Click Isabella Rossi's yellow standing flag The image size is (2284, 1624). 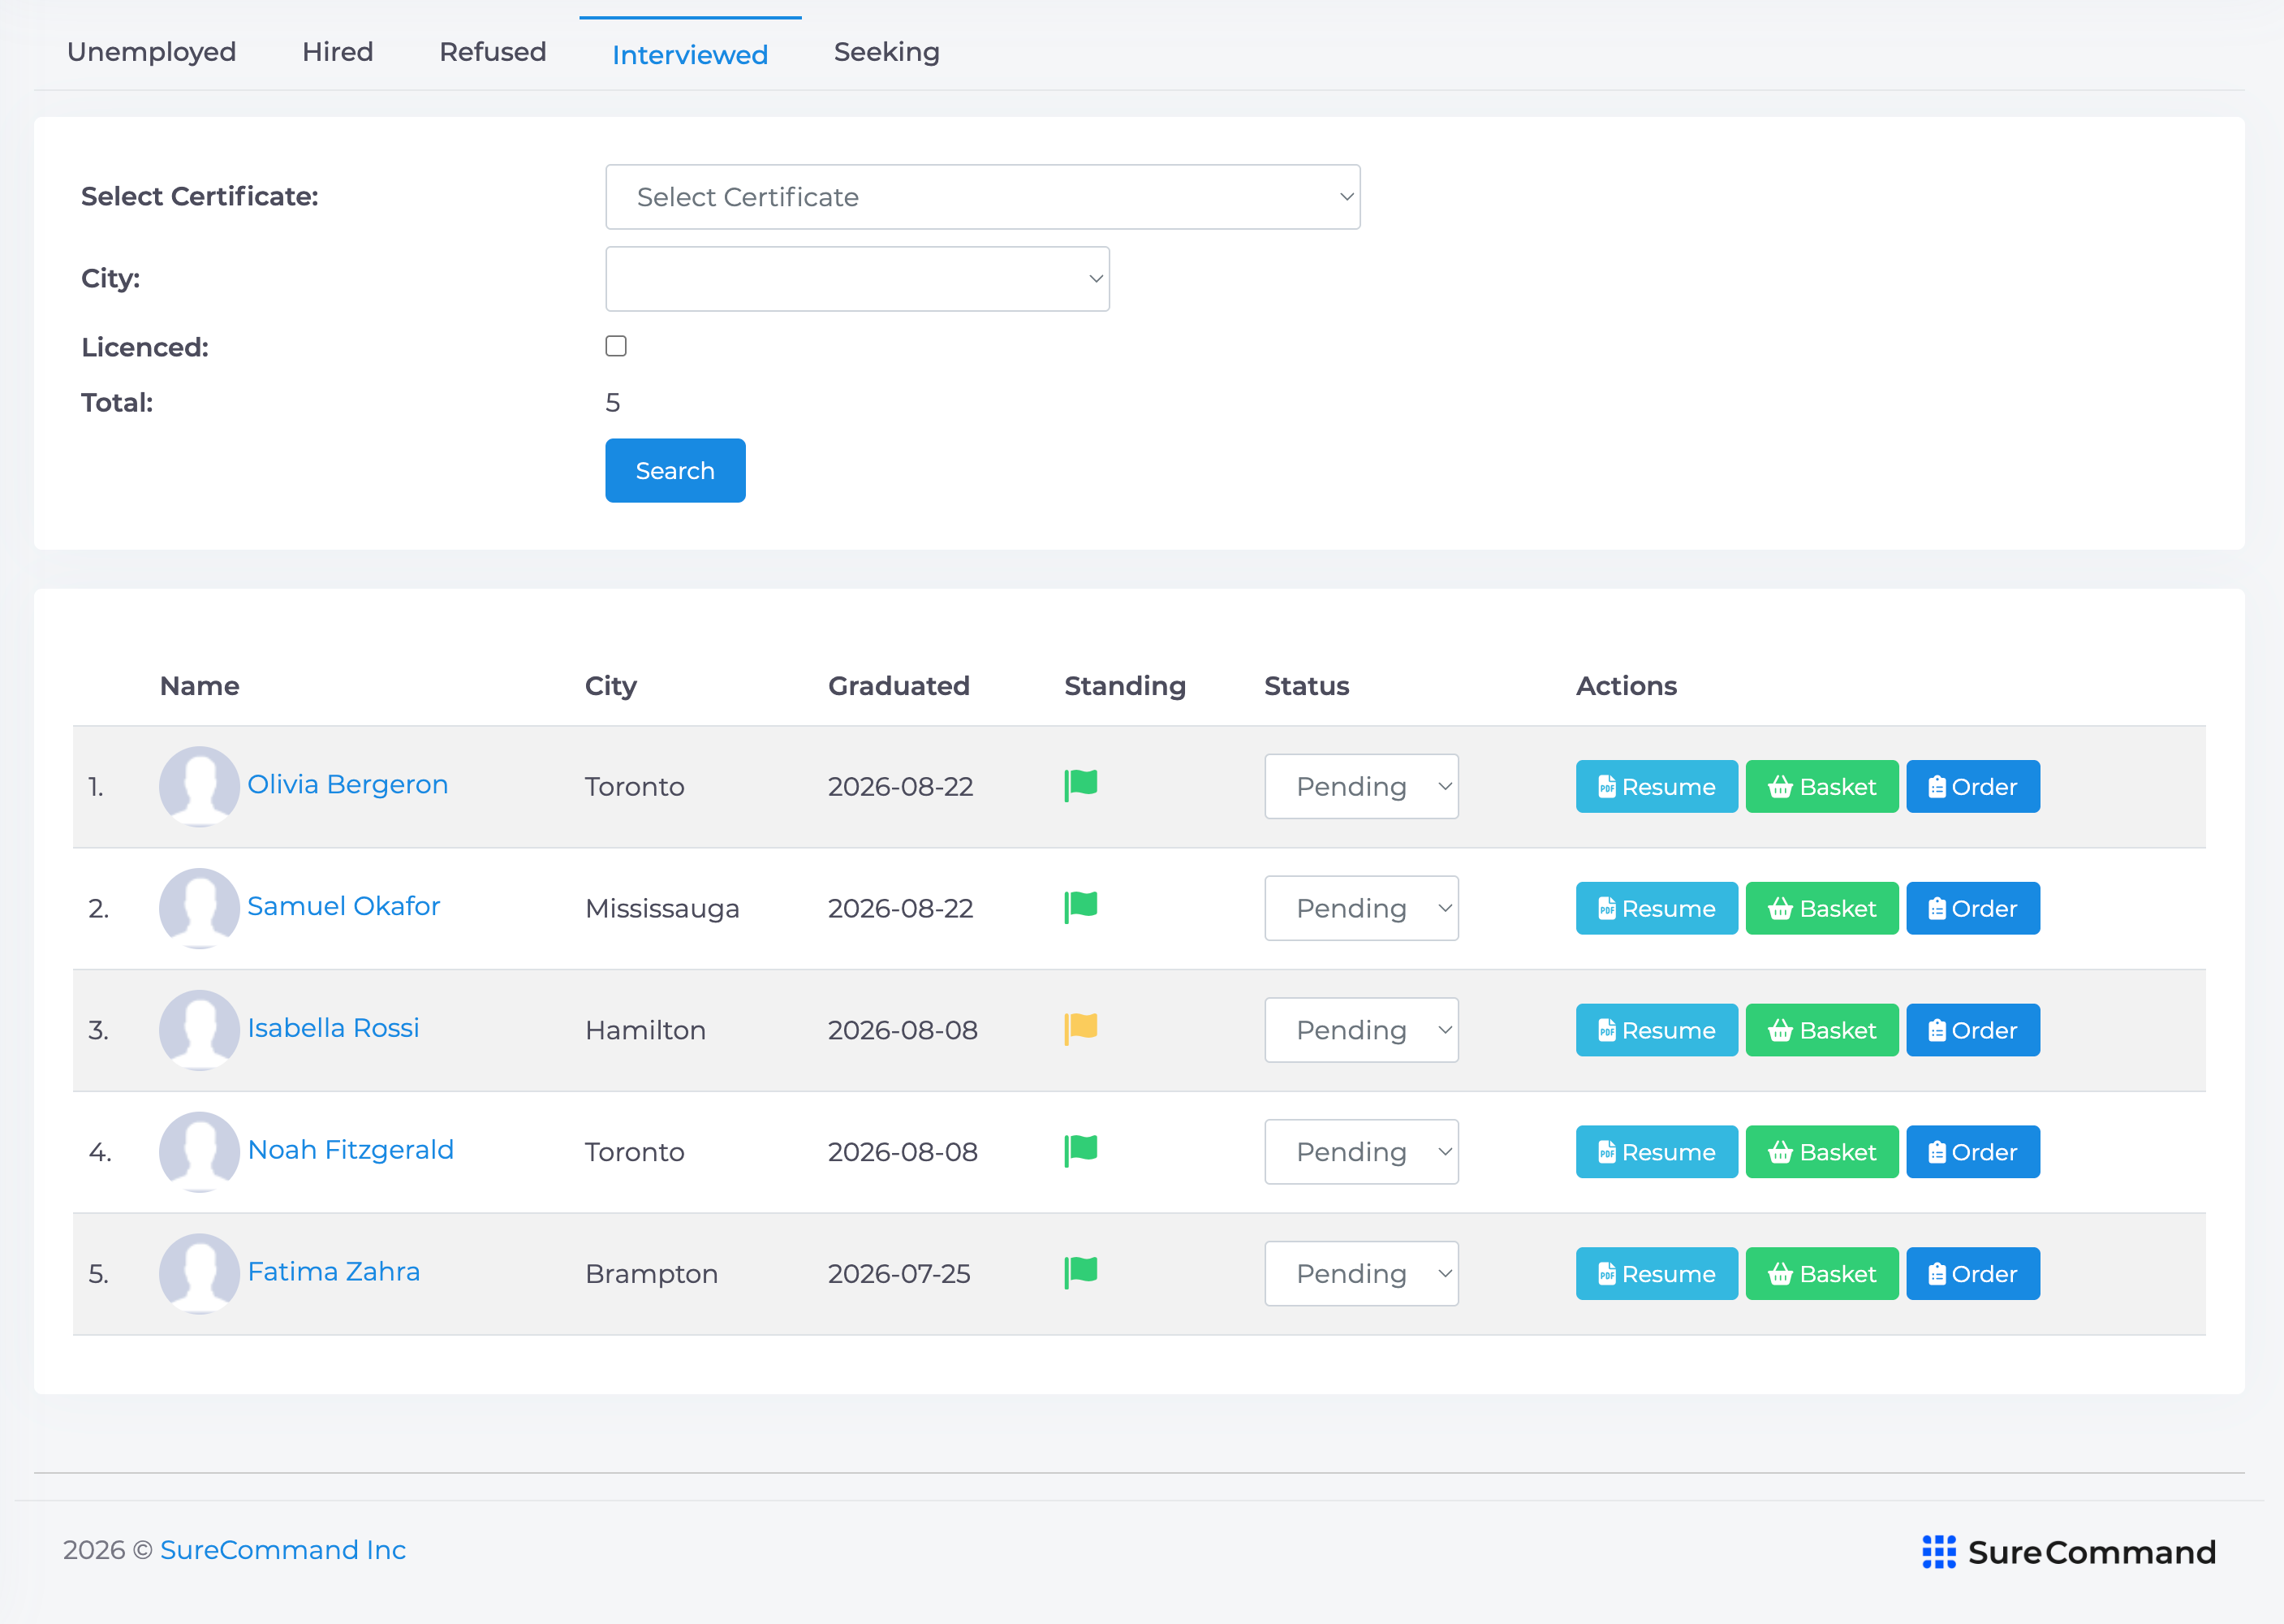tap(1080, 1029)
